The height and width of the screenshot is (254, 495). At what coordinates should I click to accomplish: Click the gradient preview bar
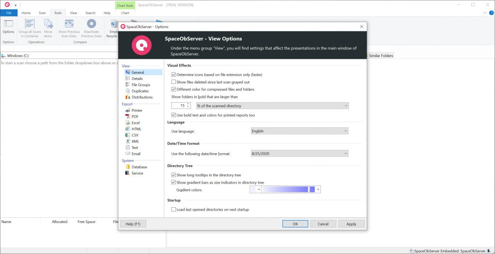coord(285,189)
